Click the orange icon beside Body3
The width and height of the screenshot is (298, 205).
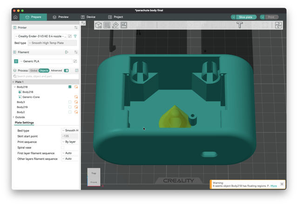(76, 102)
